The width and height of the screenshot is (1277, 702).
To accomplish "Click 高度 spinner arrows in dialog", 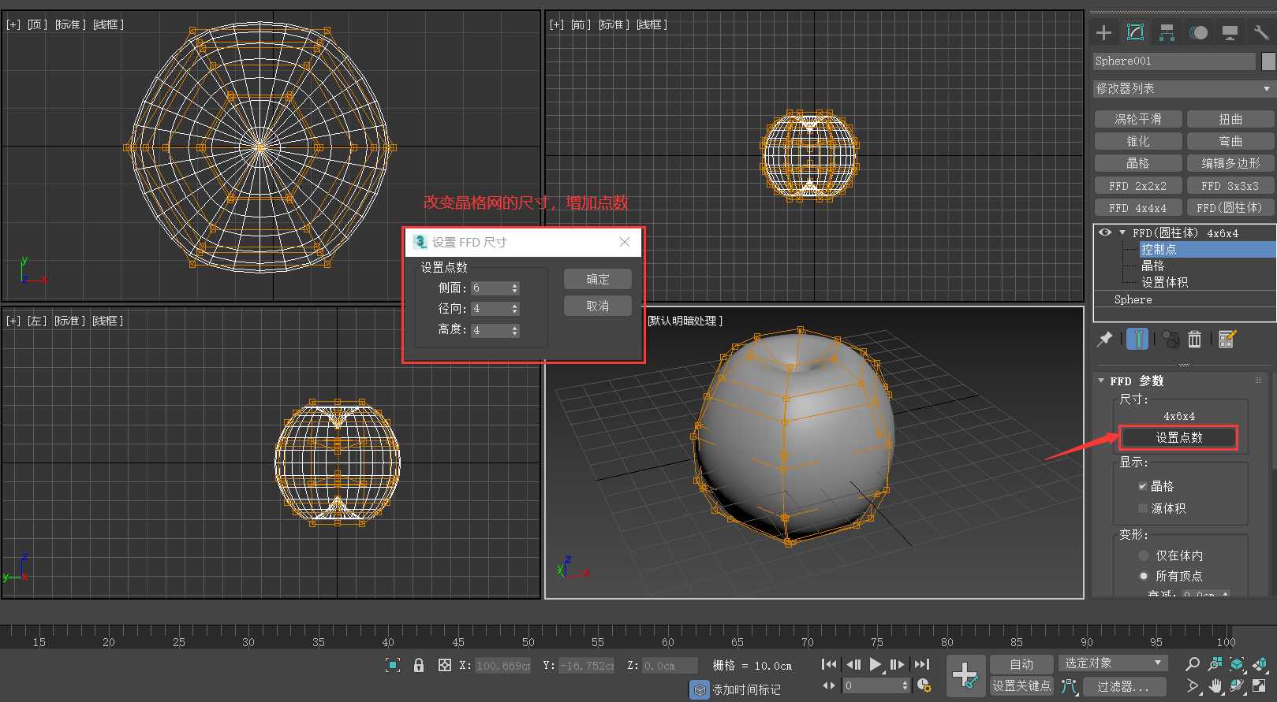I will 515,331.
